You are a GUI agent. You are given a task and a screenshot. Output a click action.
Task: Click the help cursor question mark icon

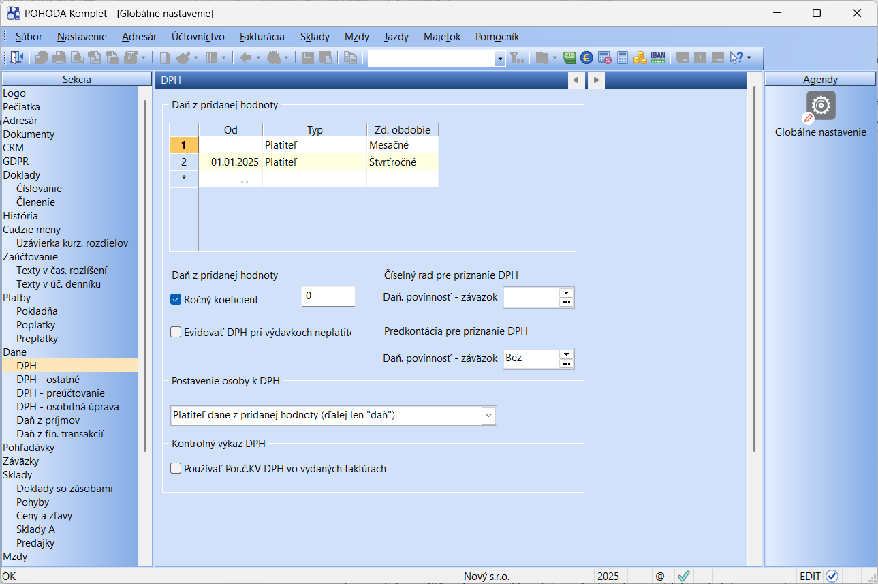coord(736,58)
